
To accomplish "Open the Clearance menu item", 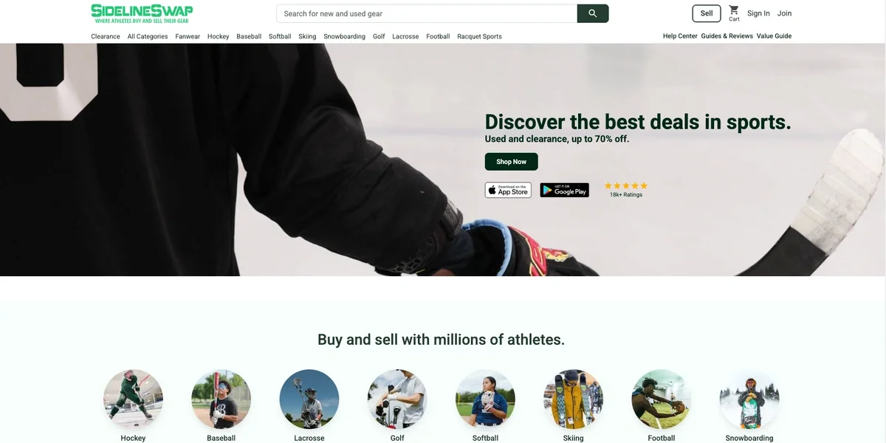I will pyautogui.click(x=106, y=36).
